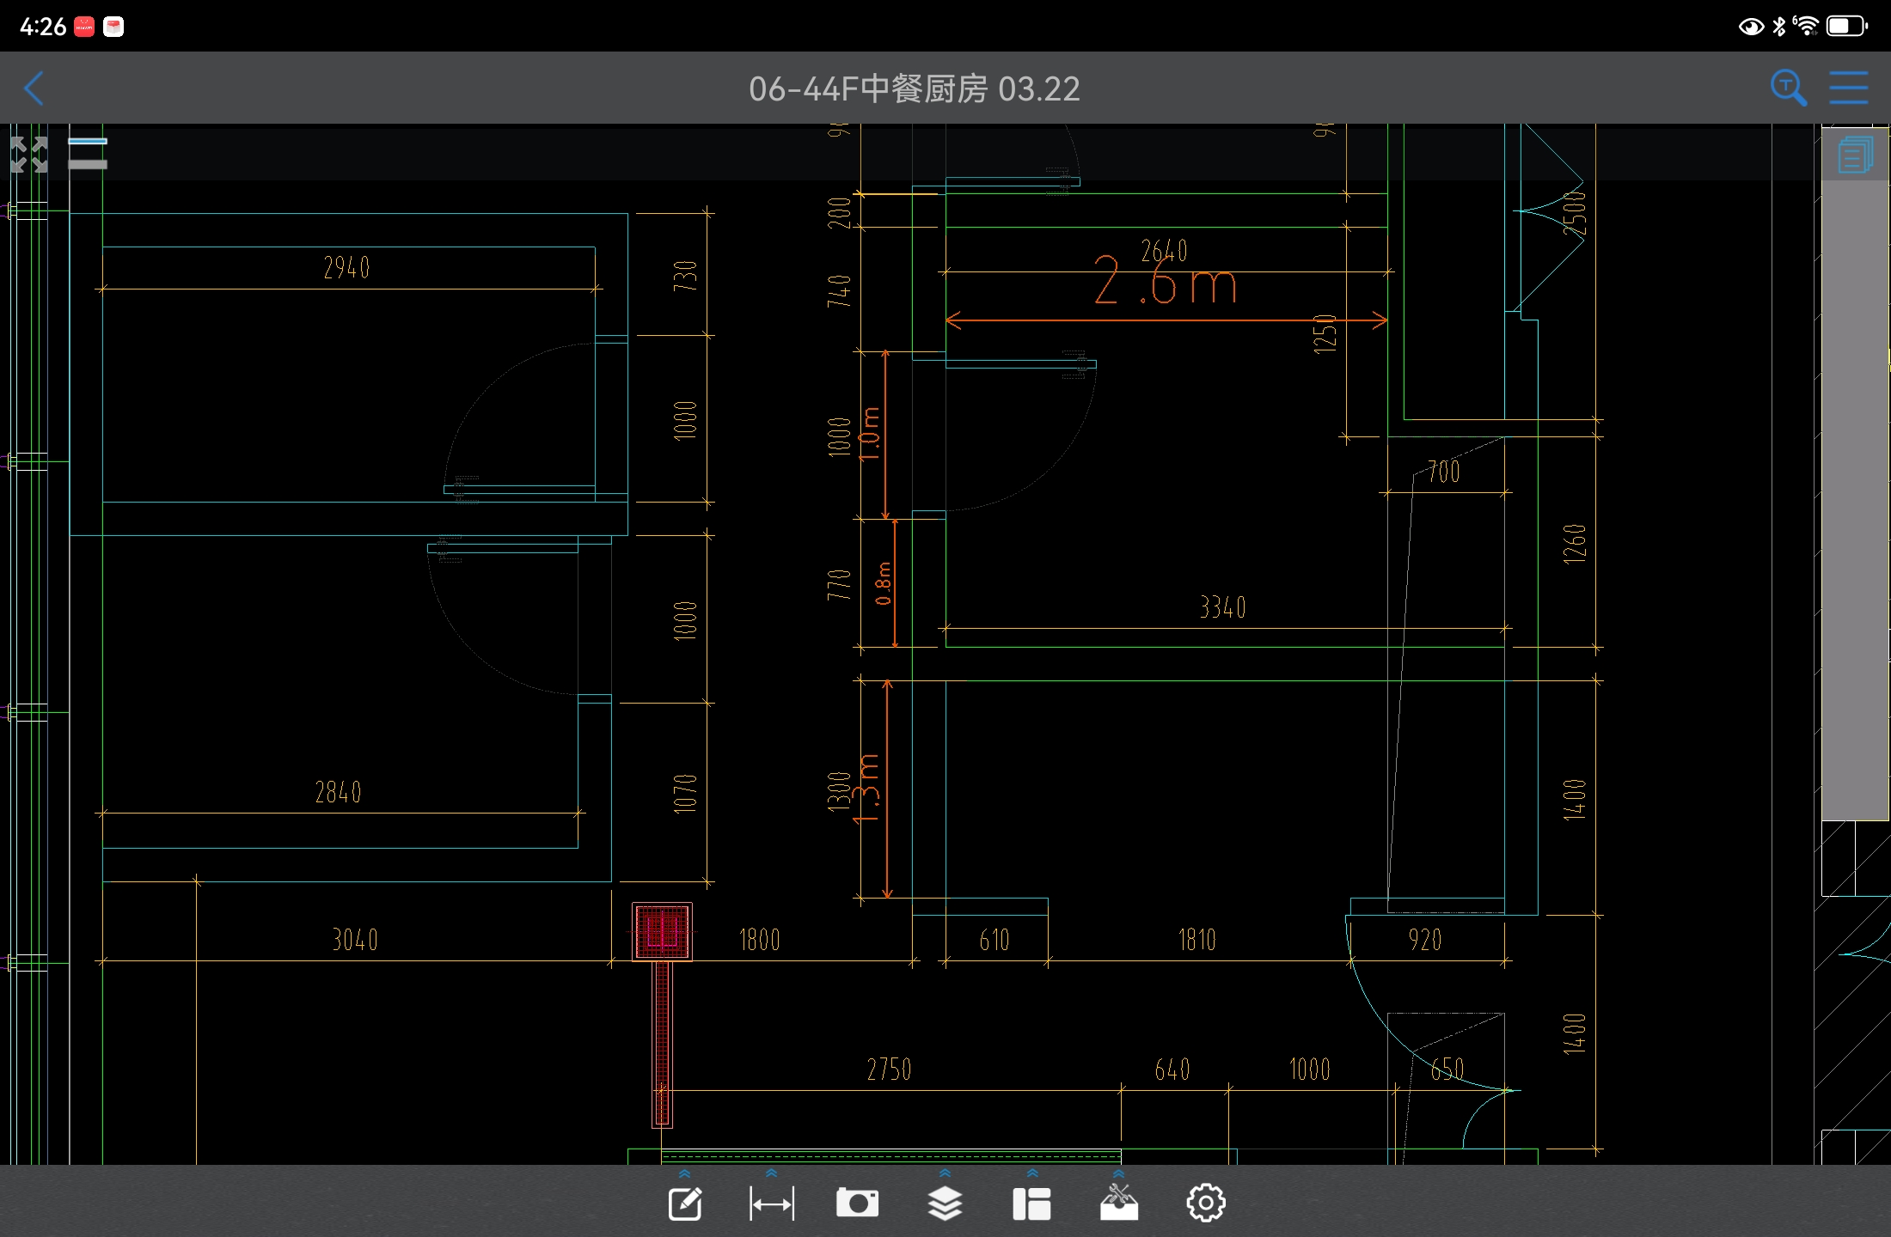Open settings gear in bottom toolbar
This screenshot has height=1237, width=1891.
tap(1205, 1203)
